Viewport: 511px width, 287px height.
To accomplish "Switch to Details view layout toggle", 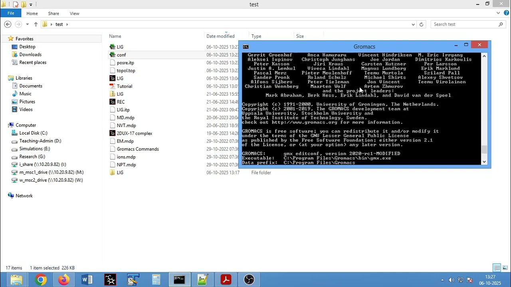I will 497,268.
